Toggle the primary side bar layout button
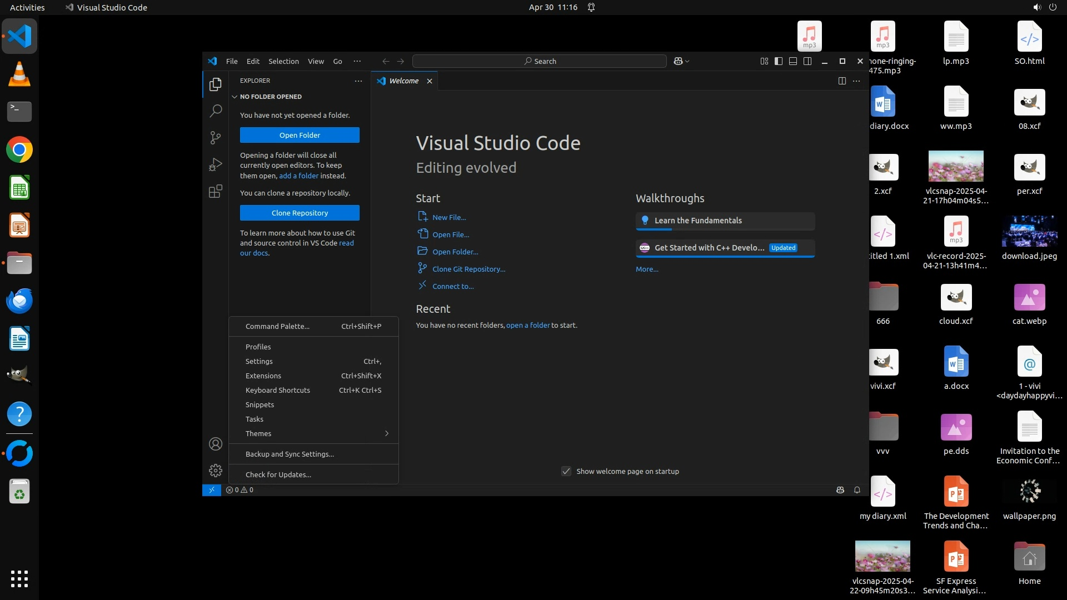The height and width of the screenshot is (600, 1067). 779,61
